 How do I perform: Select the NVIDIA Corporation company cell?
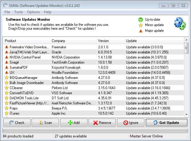pyautogui.click(x=66, y=57)
